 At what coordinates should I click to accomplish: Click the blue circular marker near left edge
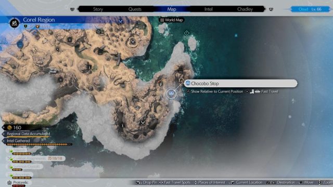coord(20,45)
